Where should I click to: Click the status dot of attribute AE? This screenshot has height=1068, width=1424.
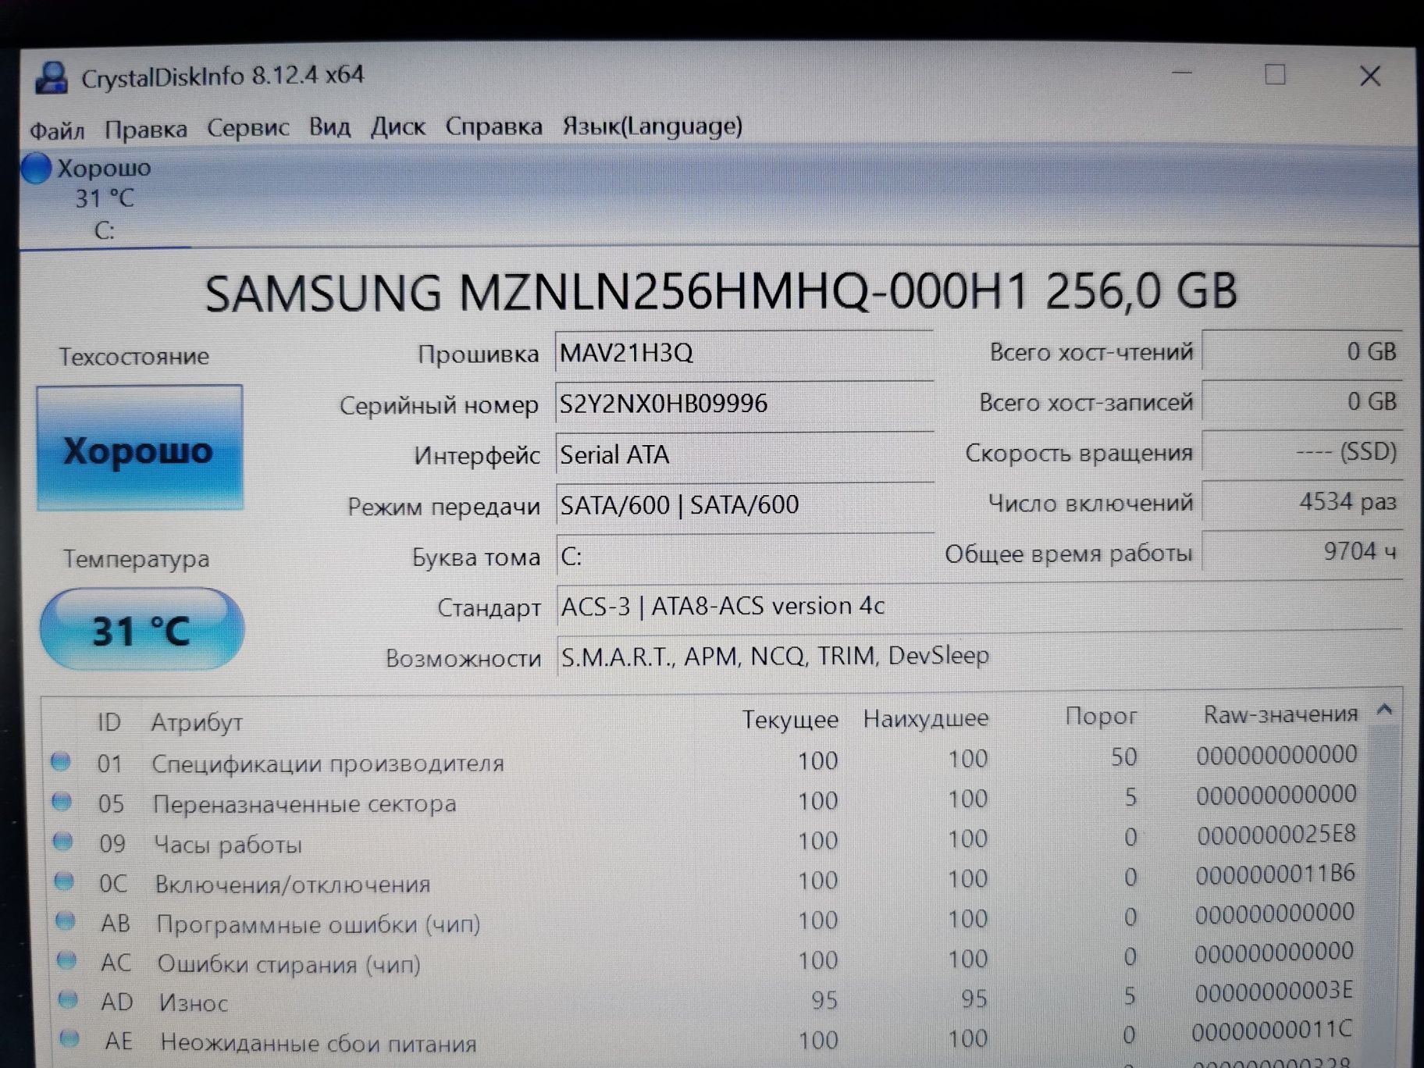[x=70, y=1038]
